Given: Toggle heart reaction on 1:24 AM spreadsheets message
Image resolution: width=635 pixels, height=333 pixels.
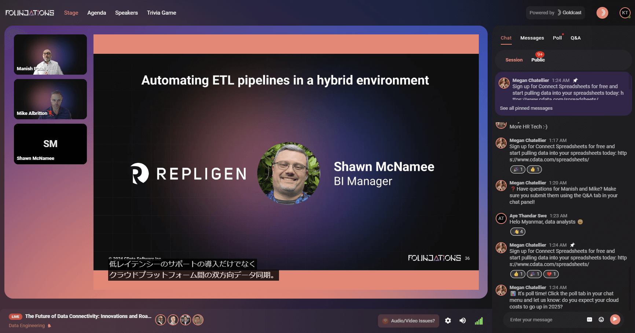Looking at the screenshot, I should click(551, 274).
